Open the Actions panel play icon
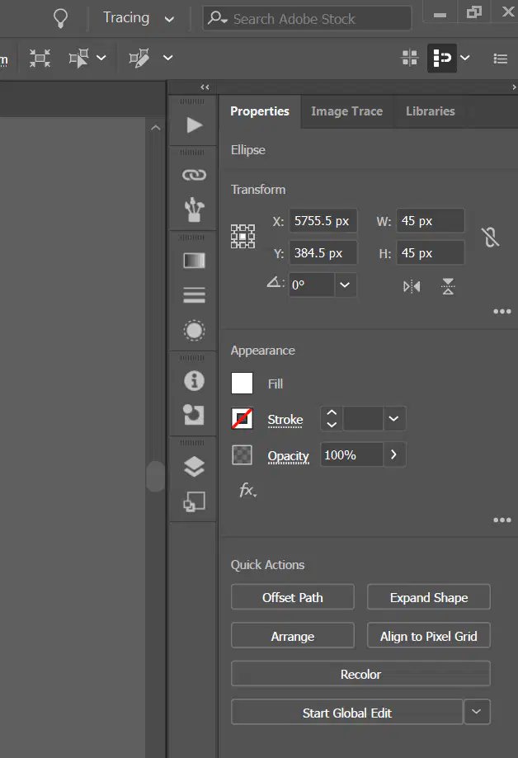 194,125
